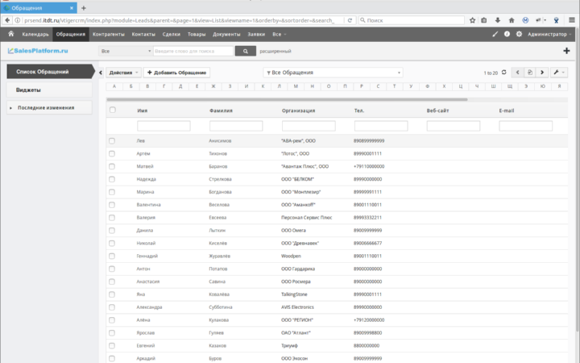The height and width of the screenshot is (363, 580).
Task: Reload the page in address bar
Action: tap(350, 20)
